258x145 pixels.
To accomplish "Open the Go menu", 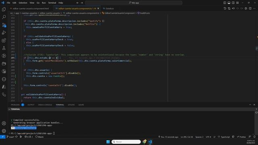I will tap(38, 3).
